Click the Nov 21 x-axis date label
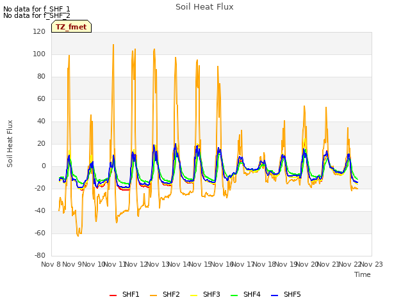This screenshot has width=410, height=307. (x=329, y=264)
